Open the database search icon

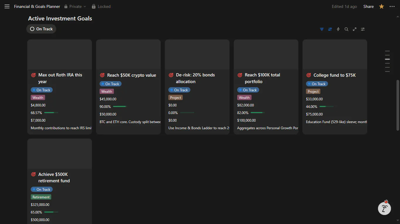346,29
